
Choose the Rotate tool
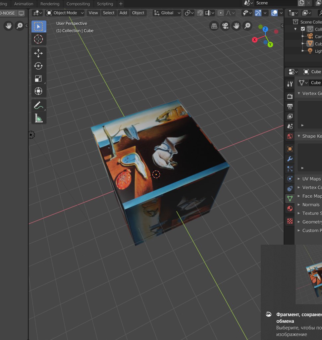click(x=39, y=66)
